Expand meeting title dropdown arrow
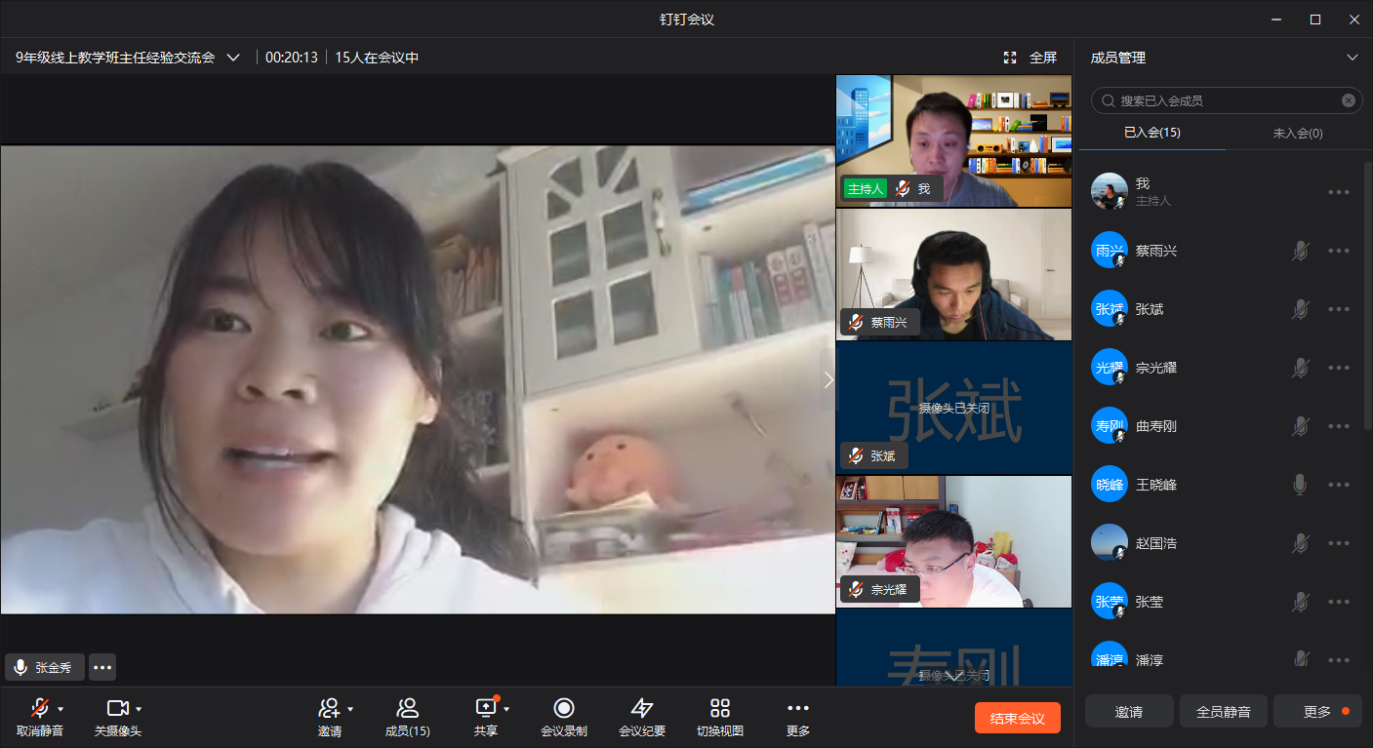Image resolution: width=1373 pixels, height=748 pixels. (x=233, y=58)
